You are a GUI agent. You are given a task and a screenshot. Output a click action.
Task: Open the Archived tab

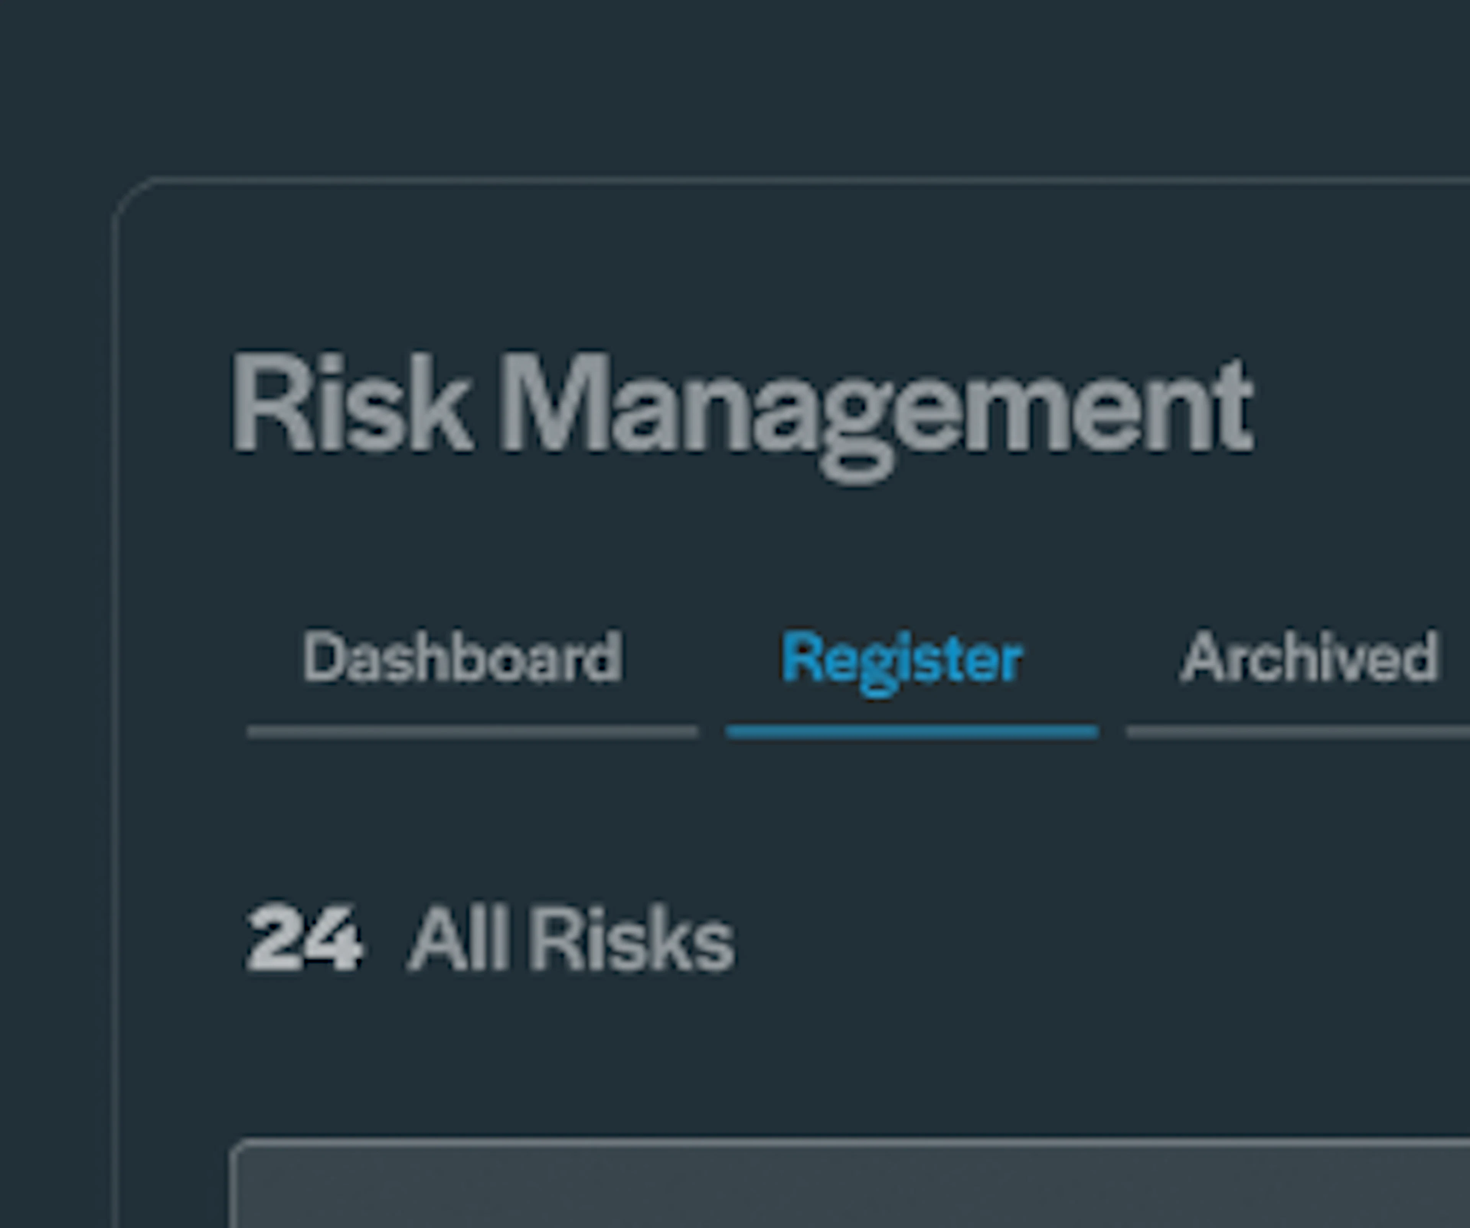click(1309, 656)
